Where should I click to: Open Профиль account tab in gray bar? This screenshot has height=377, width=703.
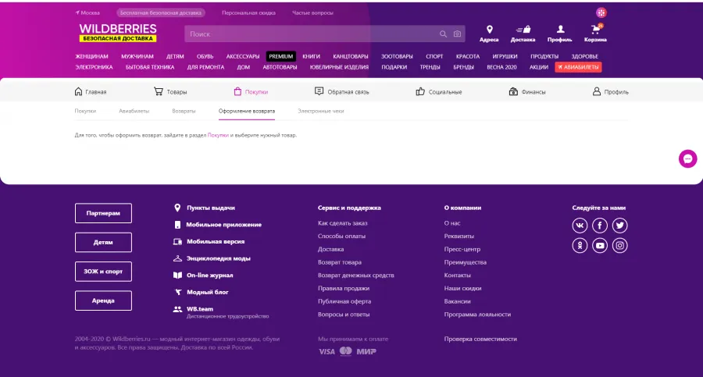611,92
